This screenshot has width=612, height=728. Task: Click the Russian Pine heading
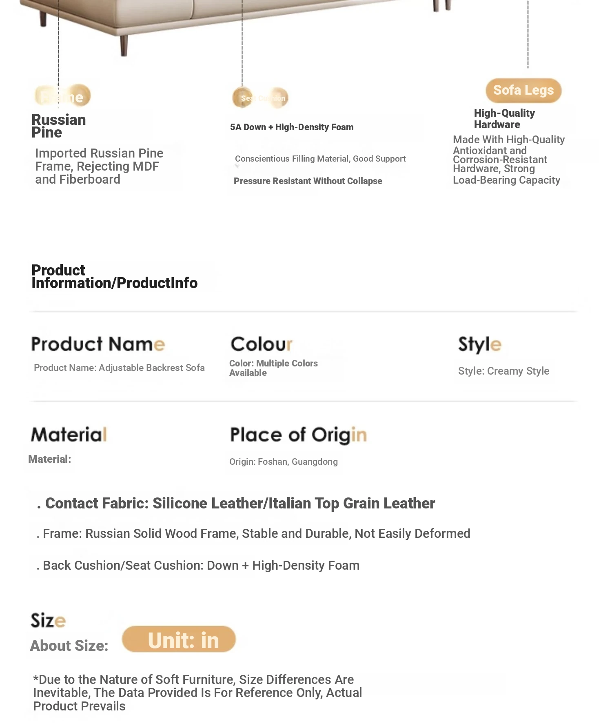(x=59, y=126)
